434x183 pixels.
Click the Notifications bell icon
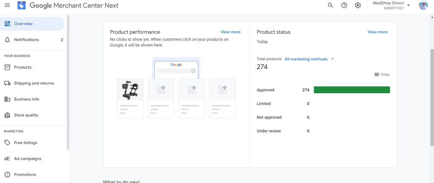8,40
